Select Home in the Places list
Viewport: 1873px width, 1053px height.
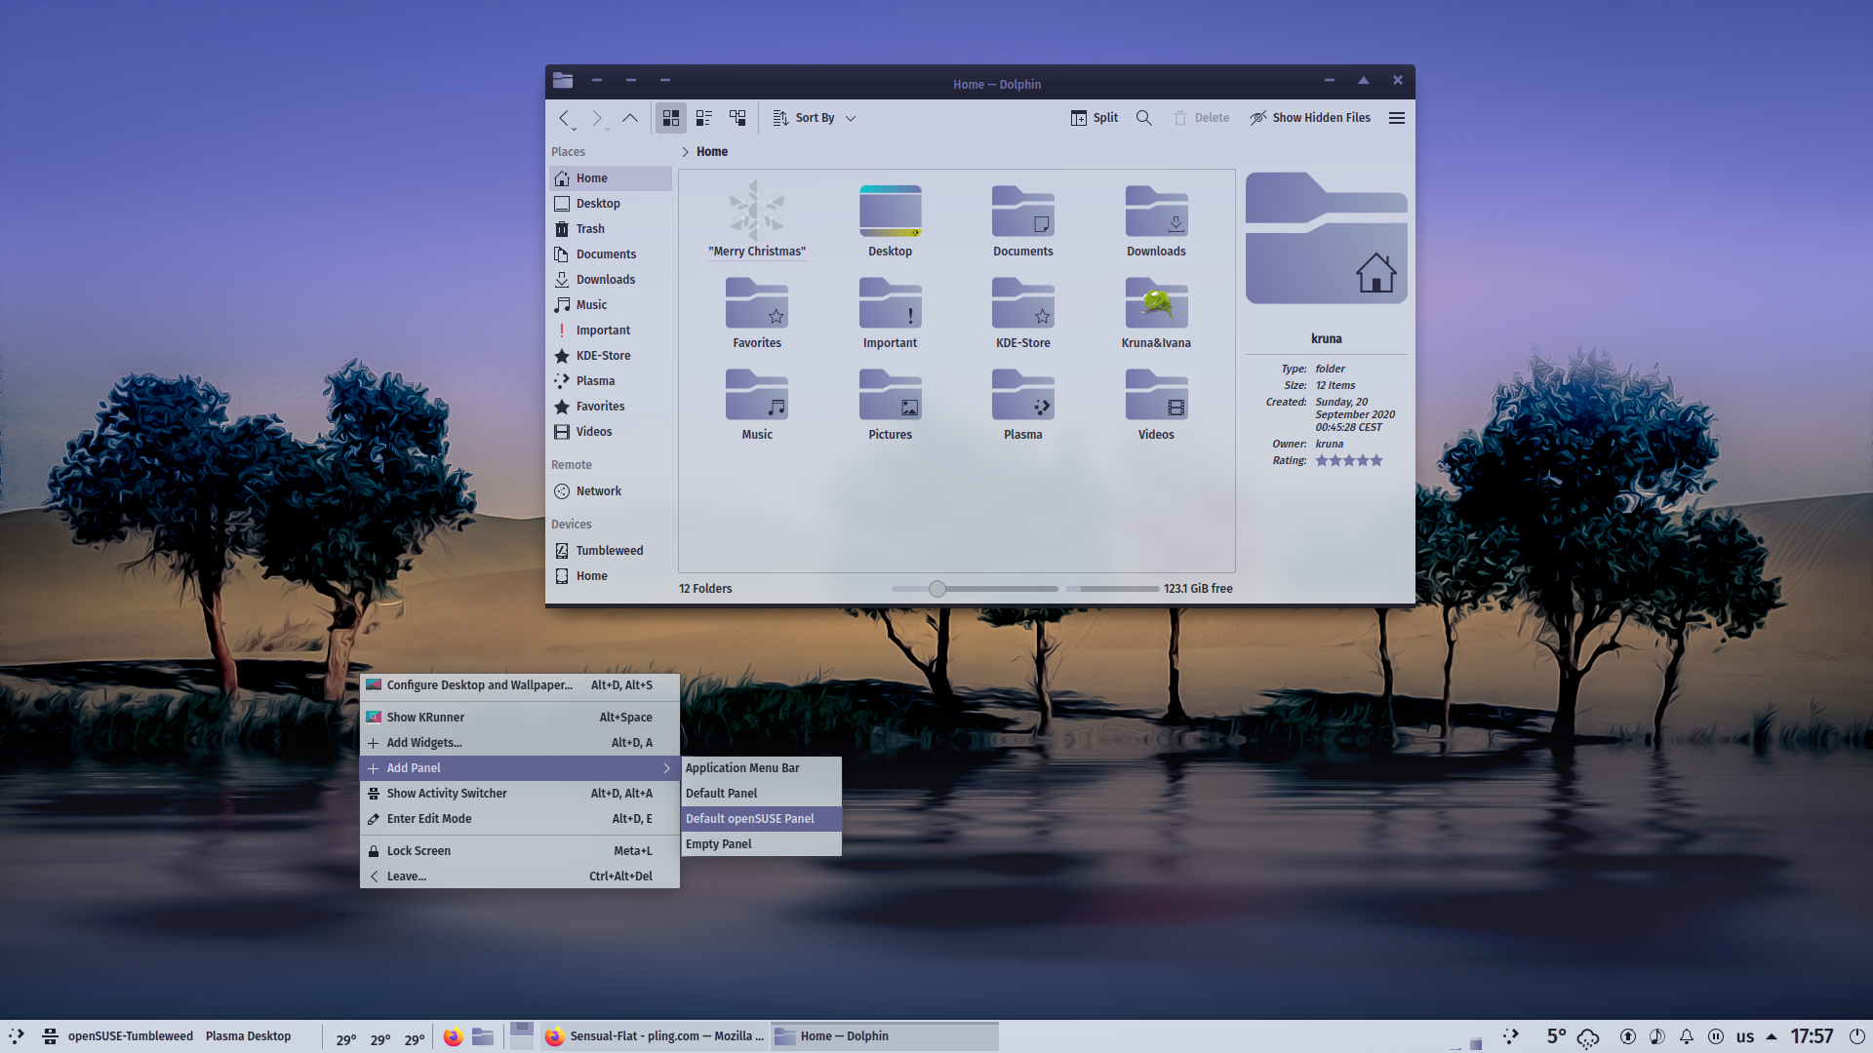point(611,178)
